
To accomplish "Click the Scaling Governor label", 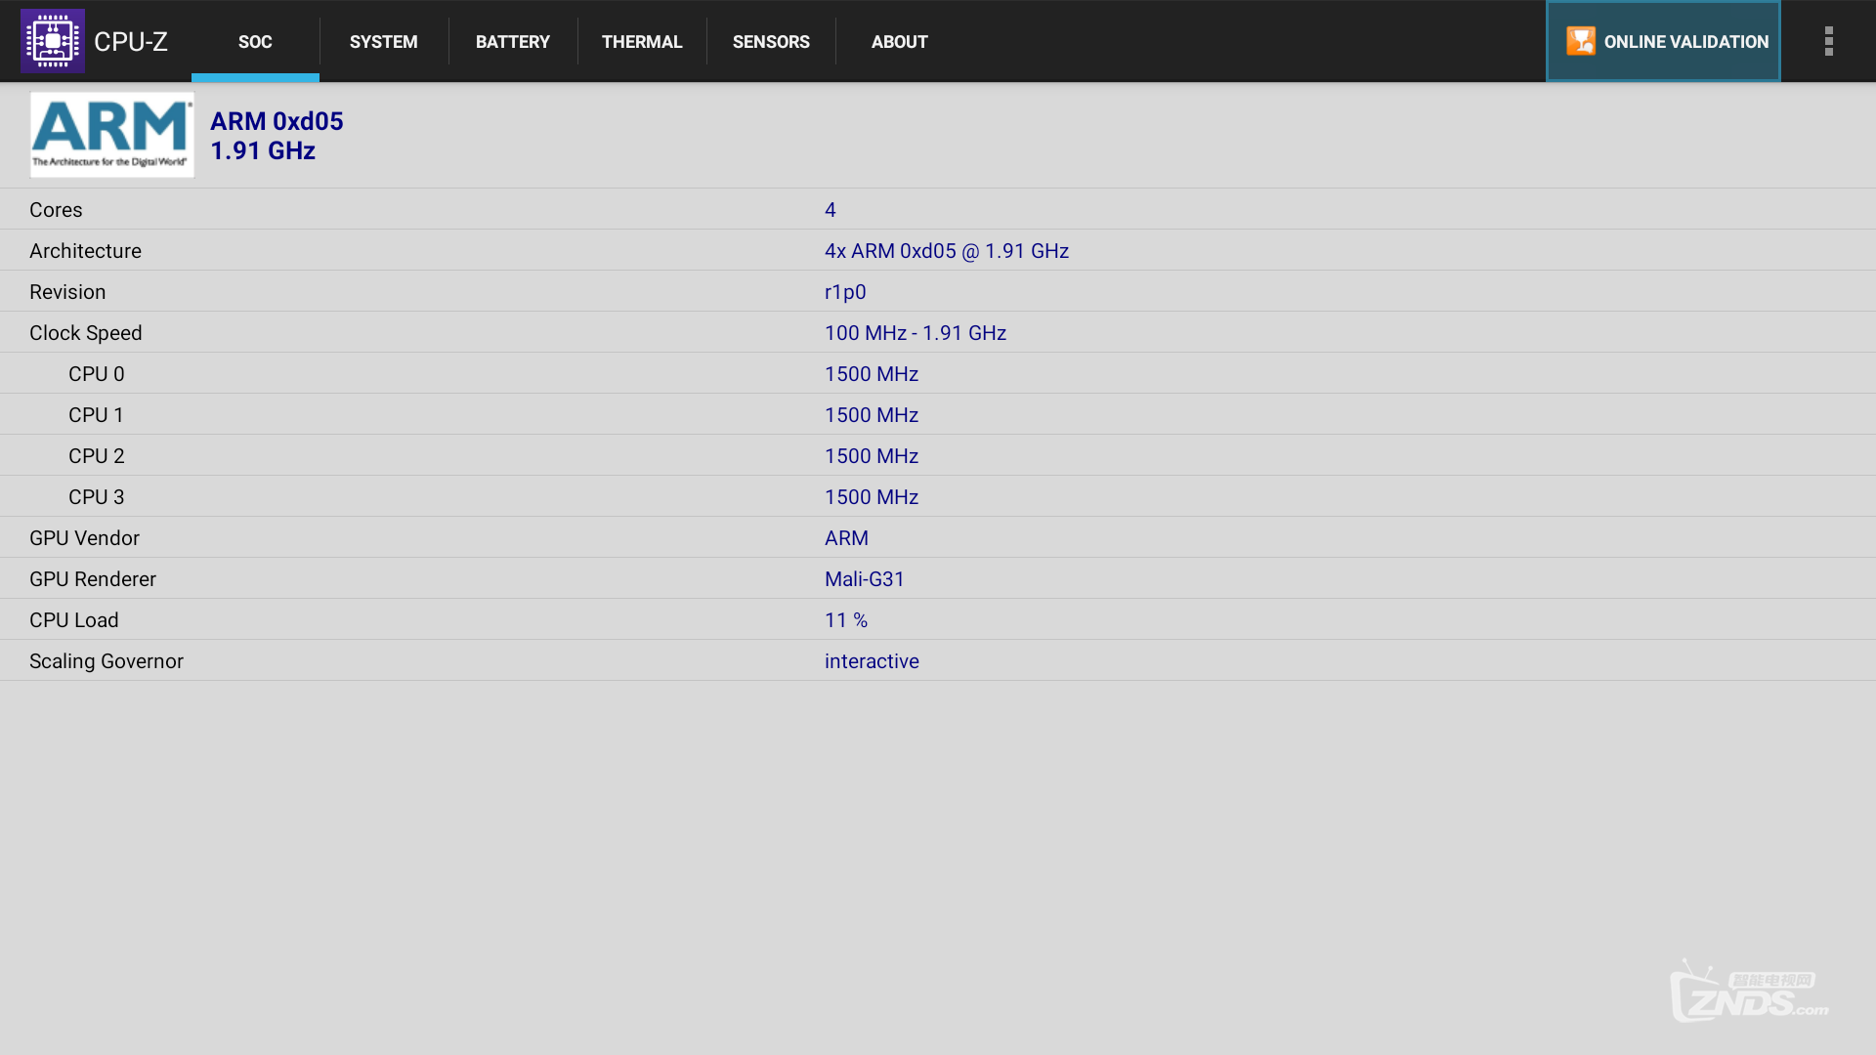I will (x=107, y=661).
